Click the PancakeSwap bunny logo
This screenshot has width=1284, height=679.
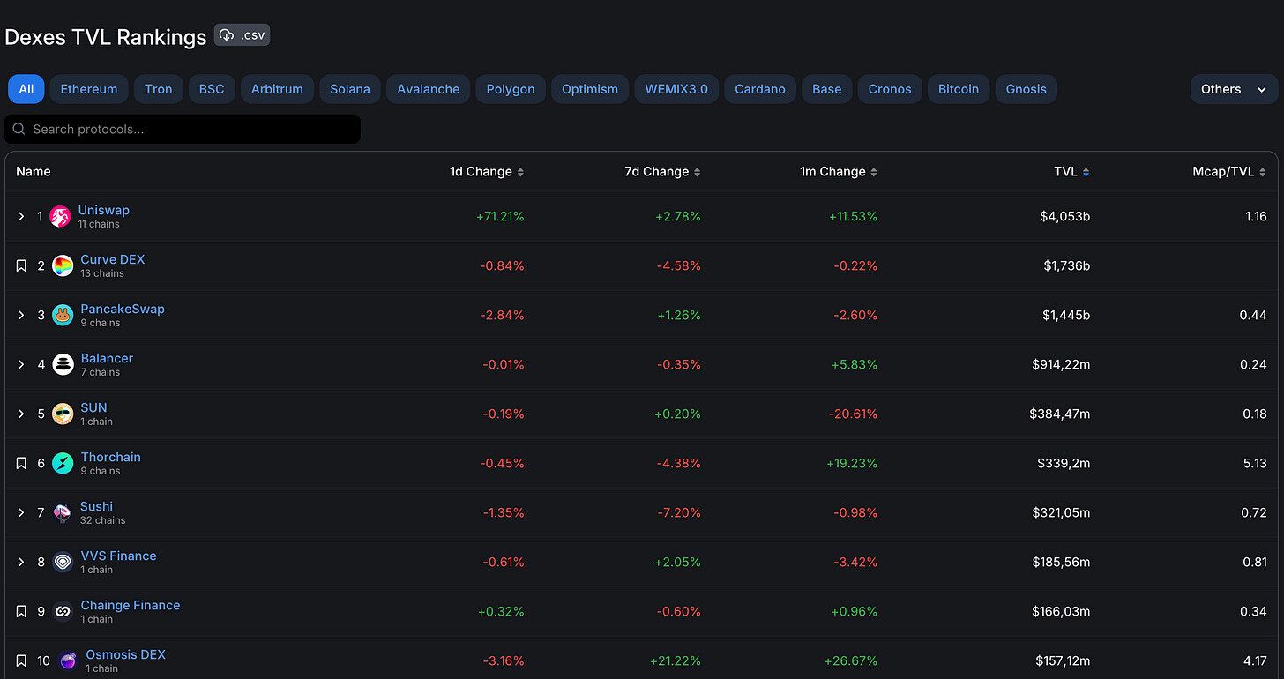(x=63, y=315)
